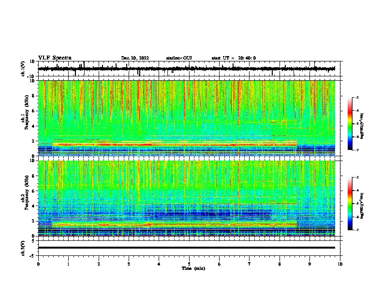Click the time axis tick label "5"
383x296 pixels.
click(x=189, y=264)
